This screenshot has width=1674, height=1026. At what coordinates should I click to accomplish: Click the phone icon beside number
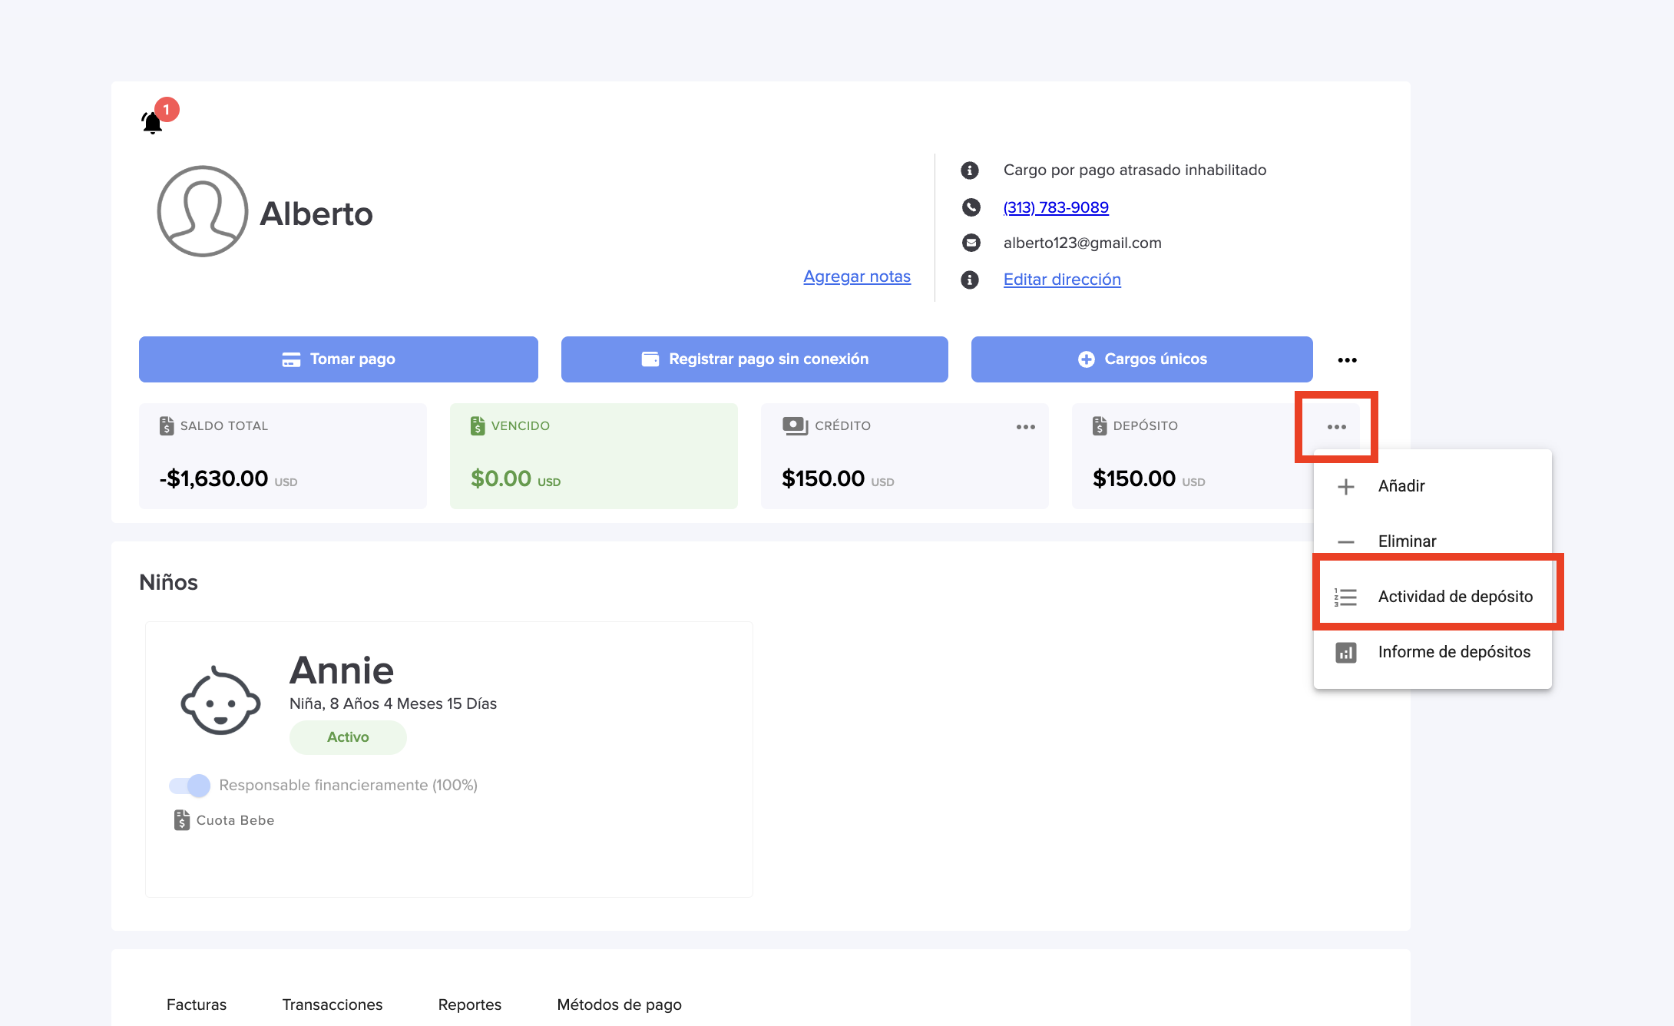[x=971, y=207]
